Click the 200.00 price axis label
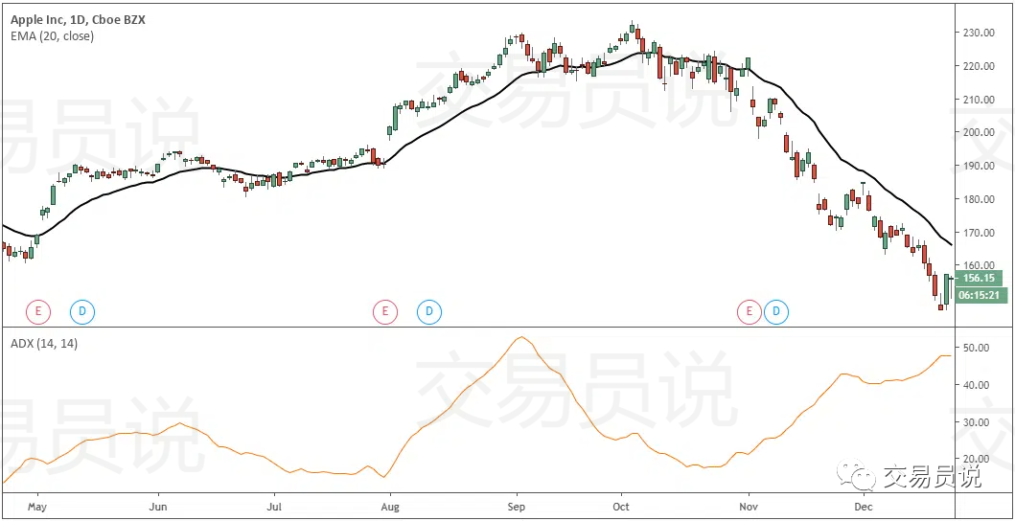Viewport: 1015px width, 521px height. pyautogui.click(x=980, y=132)
